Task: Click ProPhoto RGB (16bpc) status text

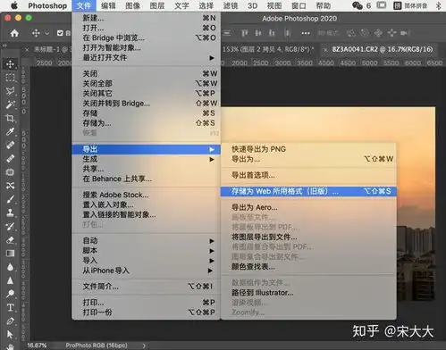Action: [97, 346]
